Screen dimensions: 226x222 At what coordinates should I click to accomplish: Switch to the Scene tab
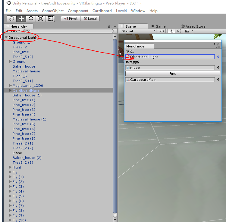pos(133,26)
